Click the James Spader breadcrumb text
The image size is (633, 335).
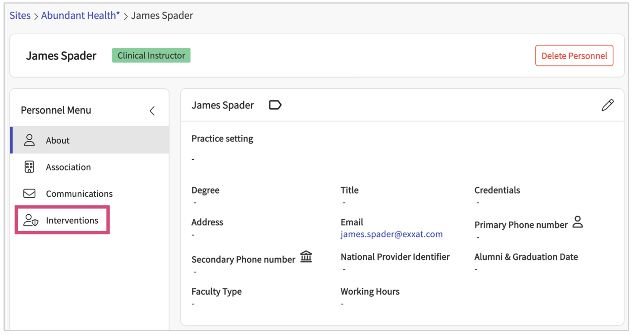(x=162, y=15)
